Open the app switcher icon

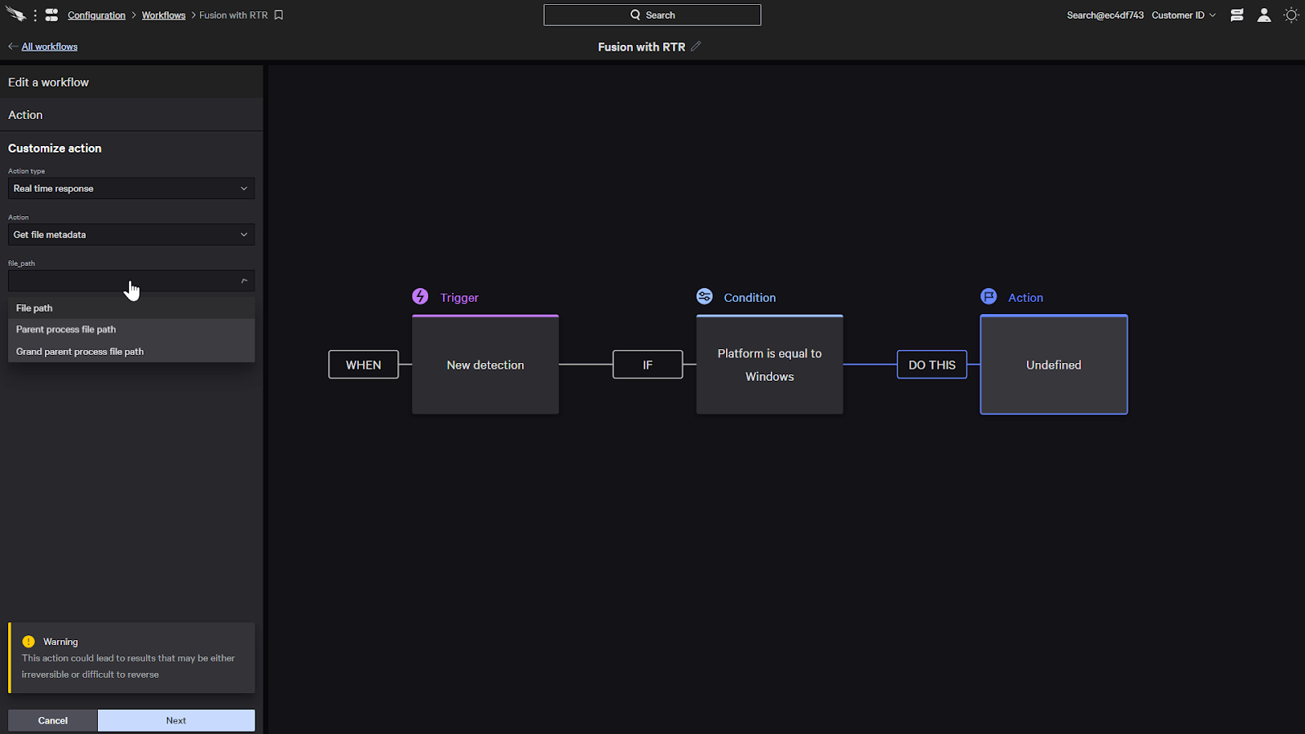pyautogui.click(x=51, y=15)
